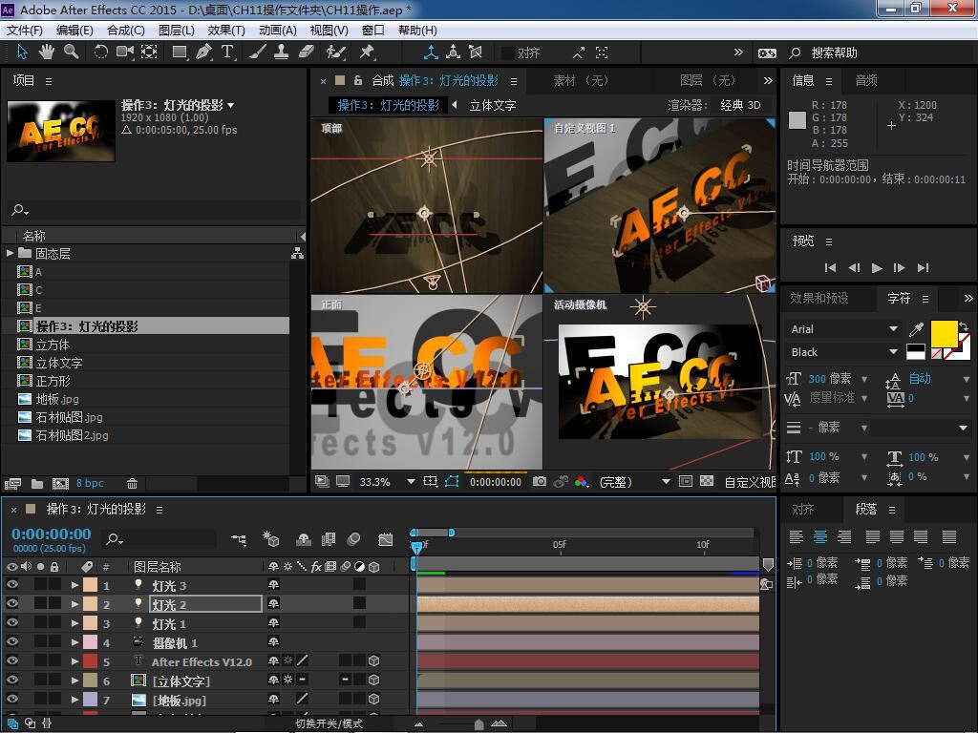978x733 pixels.
Task: Toggle 3D switch on [立体文字] layer
Action: 374,680
